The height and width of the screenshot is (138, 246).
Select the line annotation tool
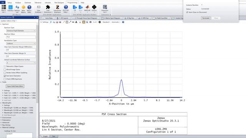coord(73,22)
